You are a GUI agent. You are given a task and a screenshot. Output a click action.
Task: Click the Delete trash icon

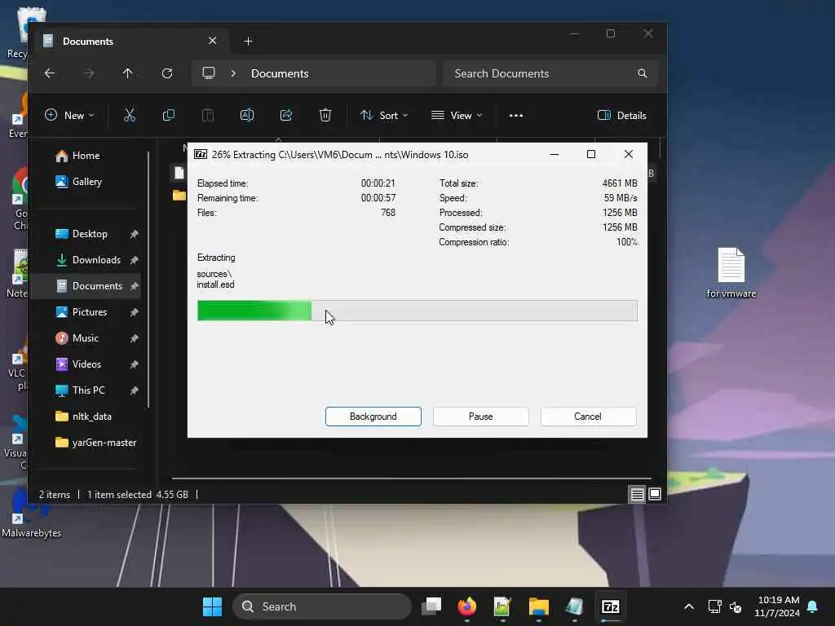(325, 115)
